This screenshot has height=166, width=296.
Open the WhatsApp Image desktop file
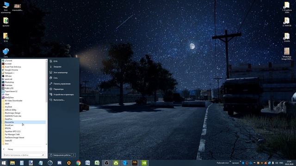click(287, 53)
